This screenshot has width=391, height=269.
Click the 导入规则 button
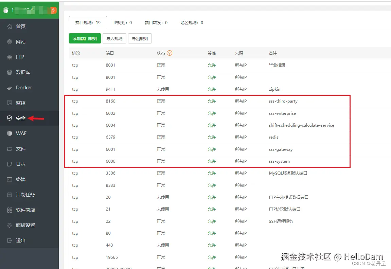114,38
